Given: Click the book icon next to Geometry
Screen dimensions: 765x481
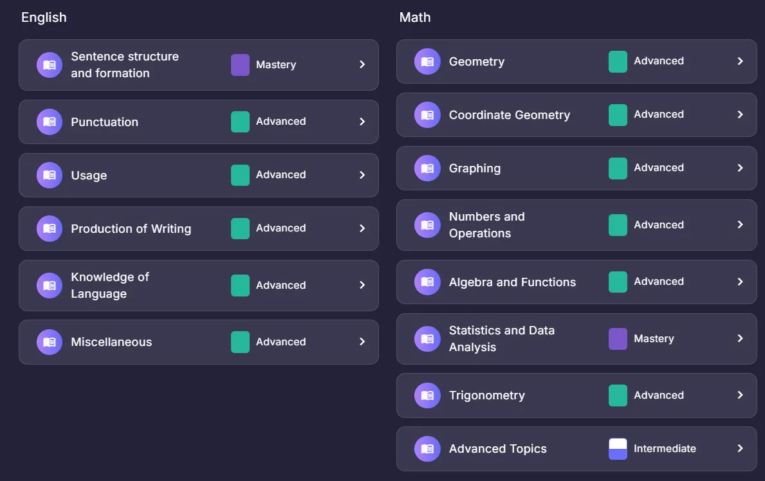Looking at the screenshot, I should [x=427, y=62].
